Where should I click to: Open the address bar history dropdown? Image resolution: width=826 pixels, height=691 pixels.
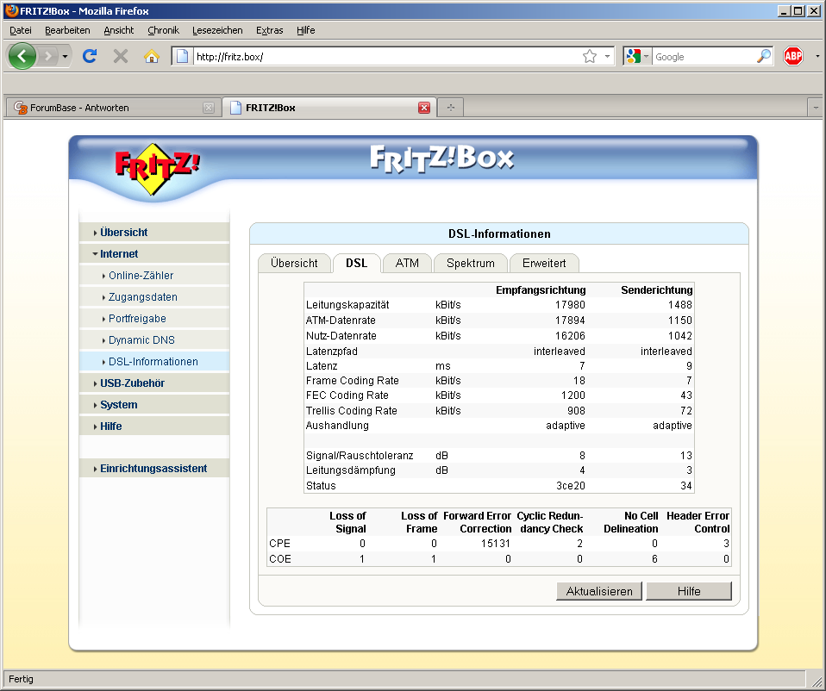[607, 56]
